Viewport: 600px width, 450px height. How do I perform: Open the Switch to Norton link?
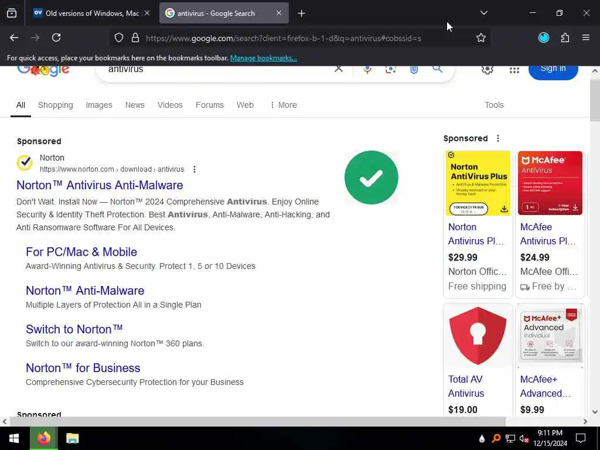tap(74, 329)
